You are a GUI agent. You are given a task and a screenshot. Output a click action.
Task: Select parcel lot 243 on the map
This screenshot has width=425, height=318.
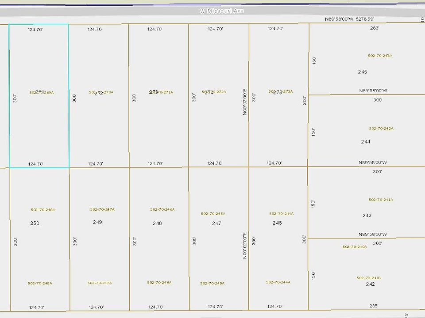pos(367,216)
